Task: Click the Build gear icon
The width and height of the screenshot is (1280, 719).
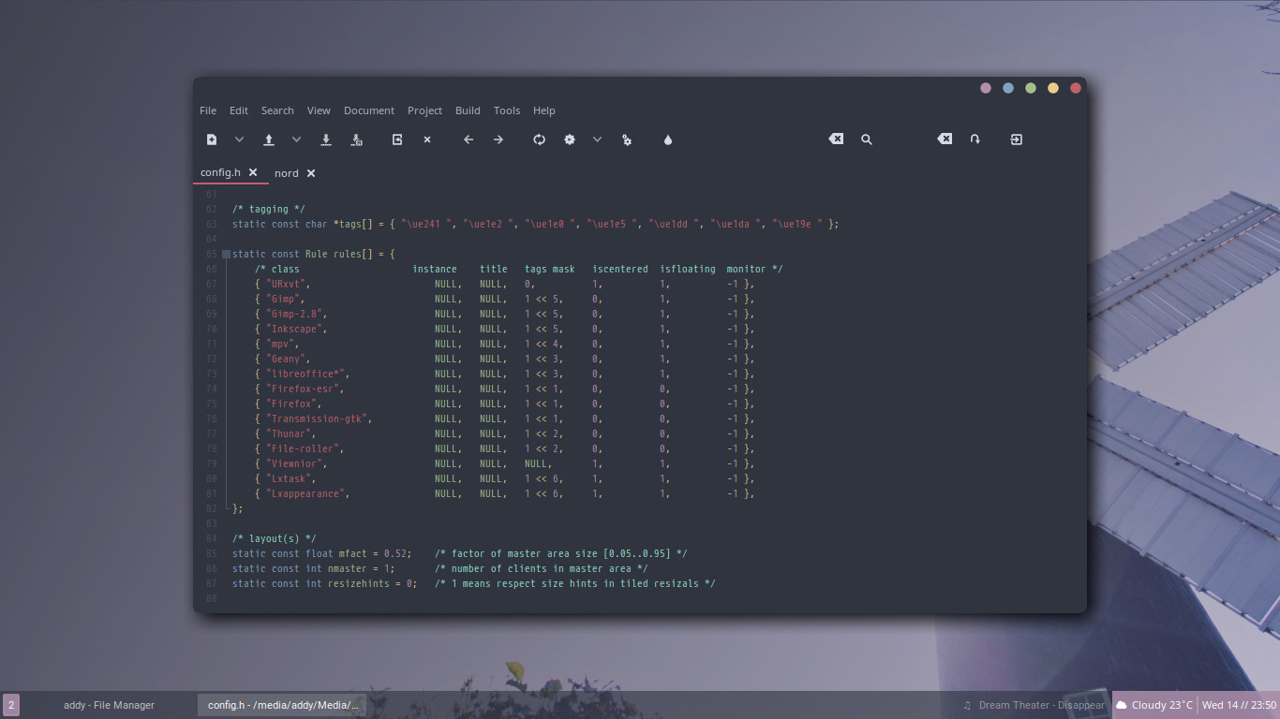Action: point(570,139)
